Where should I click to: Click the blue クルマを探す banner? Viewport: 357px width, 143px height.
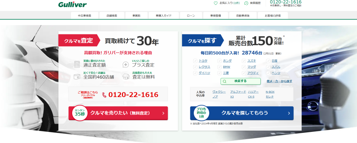pyautogui.click(x=203, y=40)
